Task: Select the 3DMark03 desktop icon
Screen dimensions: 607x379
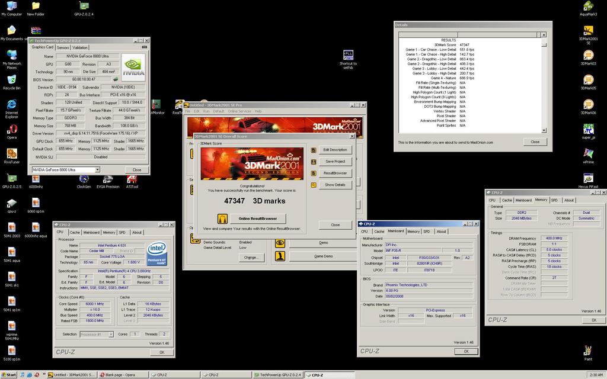Action: 588,58
